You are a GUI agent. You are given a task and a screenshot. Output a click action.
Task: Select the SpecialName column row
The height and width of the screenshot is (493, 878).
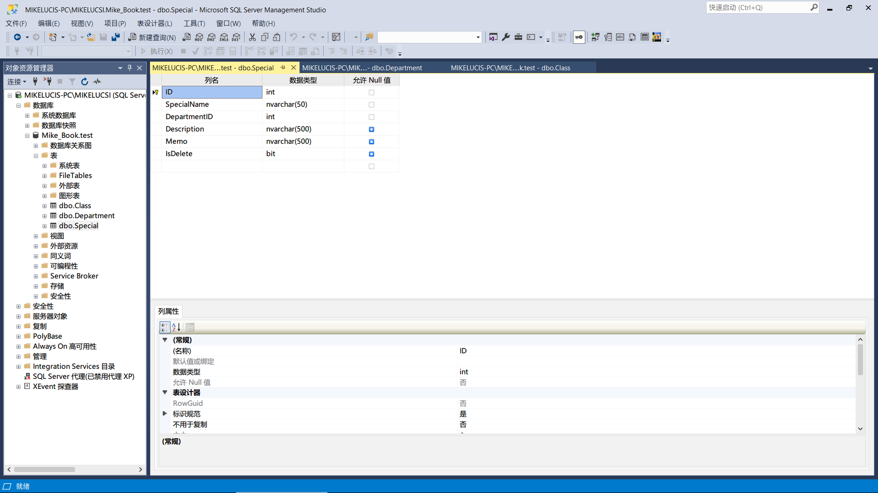212,104
